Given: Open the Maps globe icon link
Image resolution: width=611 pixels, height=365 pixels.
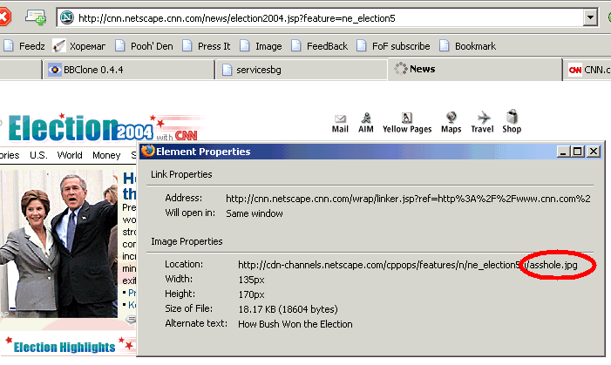Looking at the screenshot, I should click(x=451, y=123).
